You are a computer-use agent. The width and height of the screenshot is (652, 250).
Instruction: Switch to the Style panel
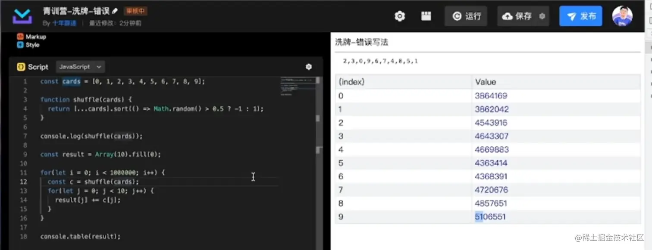[x=28, y=45]
